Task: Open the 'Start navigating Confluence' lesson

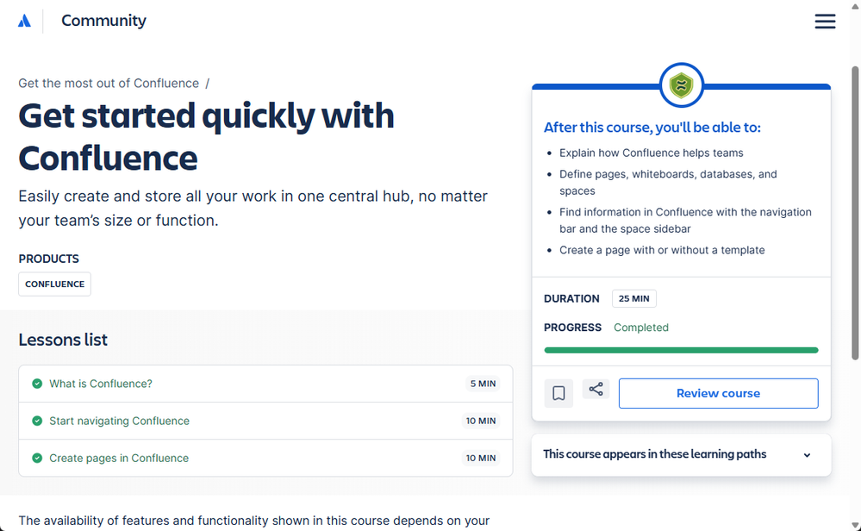Action: (119, 421)
